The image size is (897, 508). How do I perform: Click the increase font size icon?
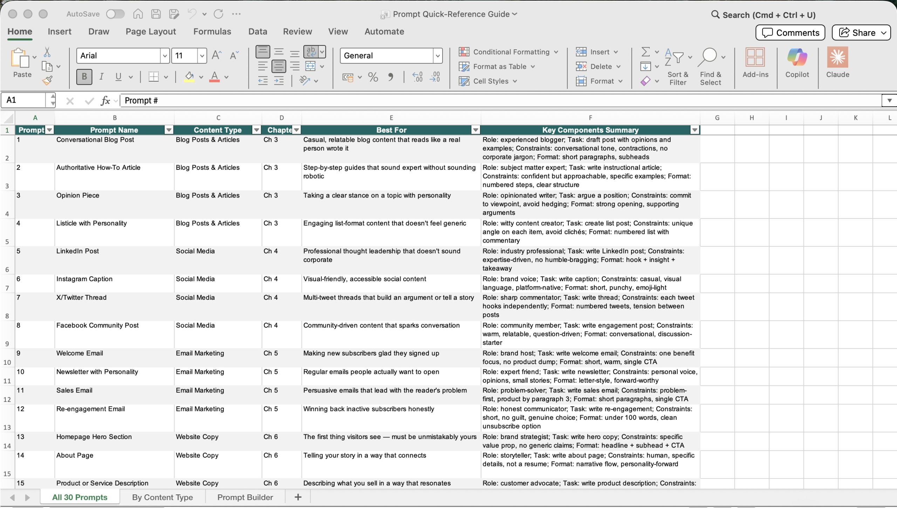[216, 55]
